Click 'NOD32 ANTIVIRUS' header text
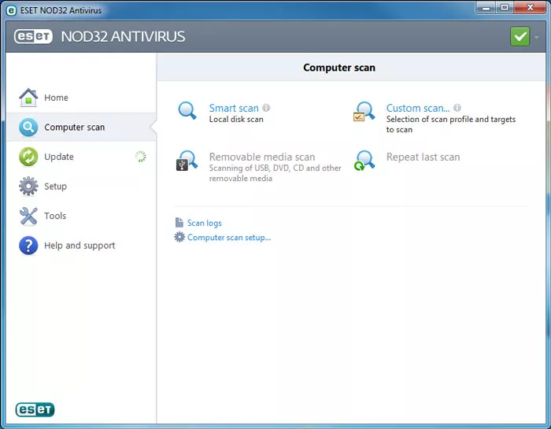This screenshot has width=551, height=429. click(x=123, y=36)
